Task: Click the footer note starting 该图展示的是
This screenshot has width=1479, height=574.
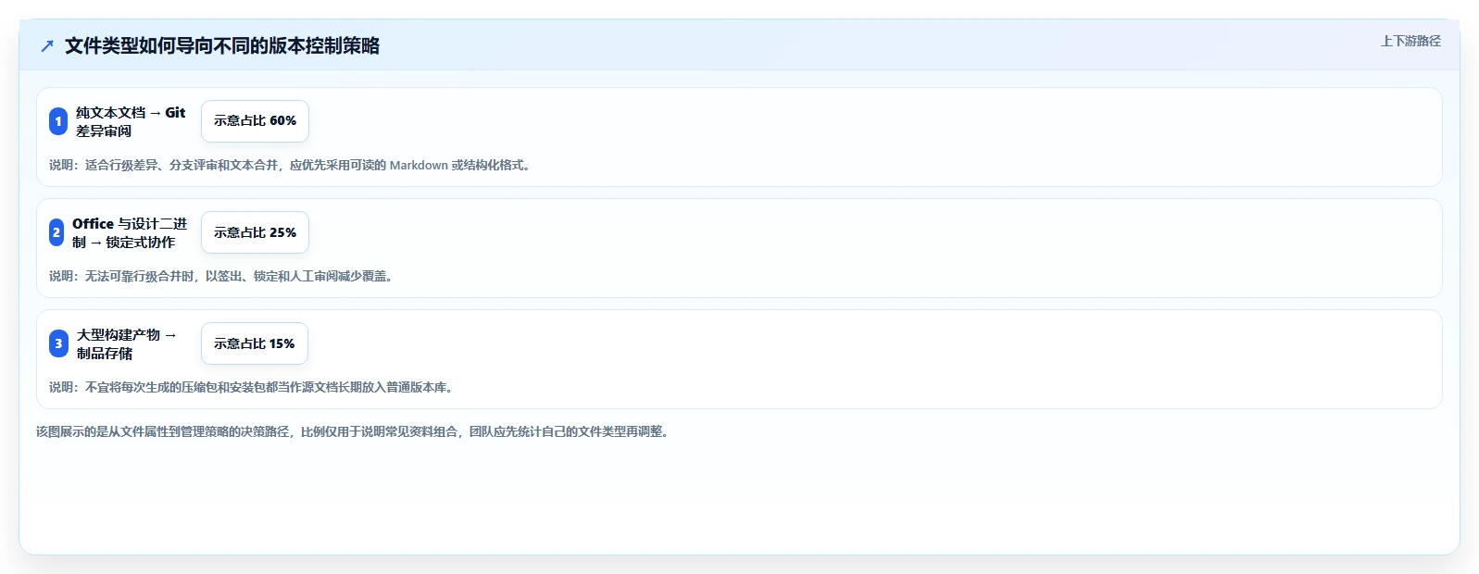Action: coord(355,431)
